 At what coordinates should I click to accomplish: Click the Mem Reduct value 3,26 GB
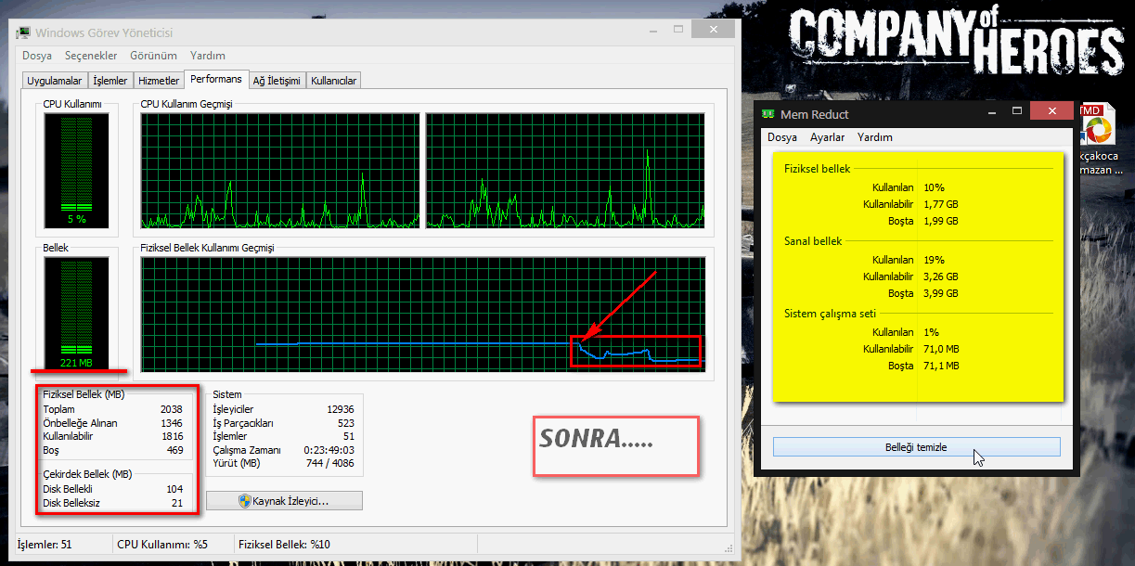(x=941, y=277)
